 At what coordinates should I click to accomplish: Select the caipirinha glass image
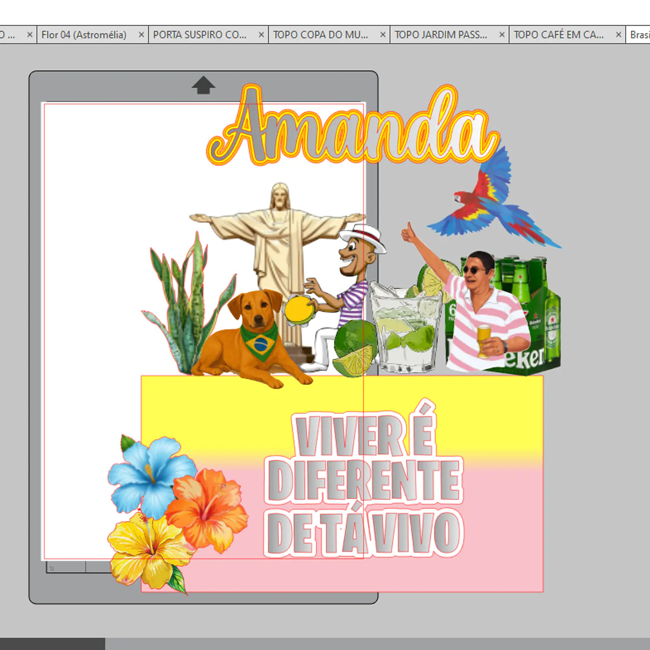(405, 327)
